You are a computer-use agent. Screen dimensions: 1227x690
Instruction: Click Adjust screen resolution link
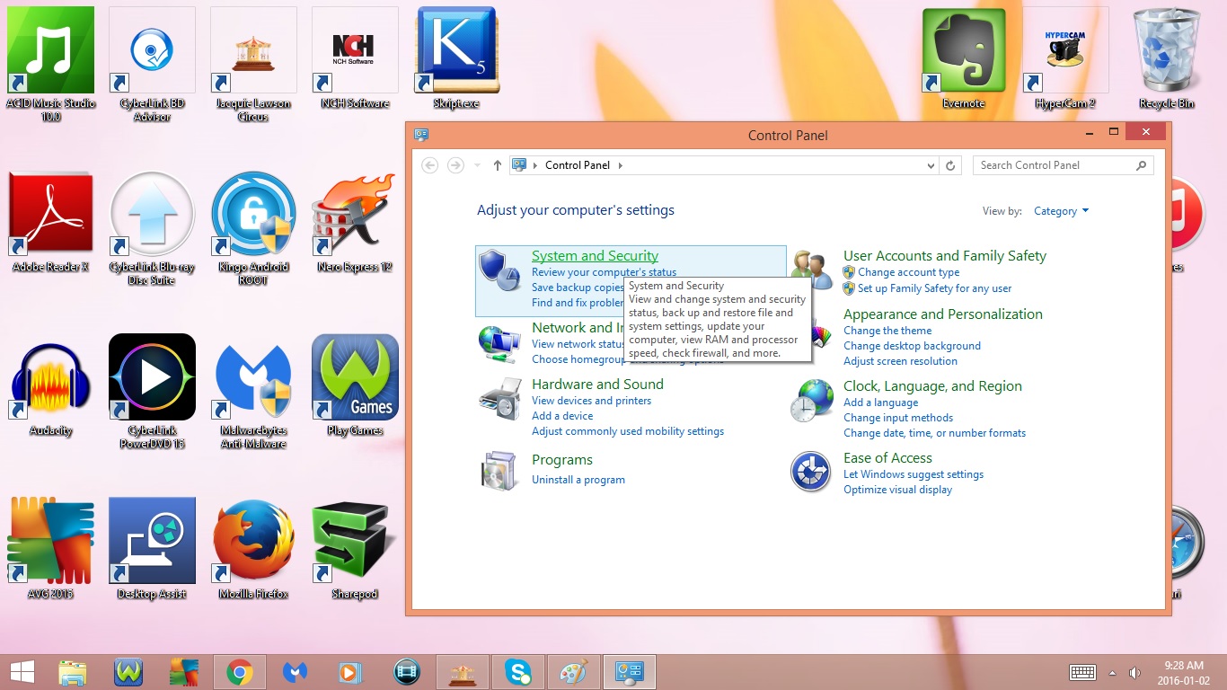(x=900, y=361)
